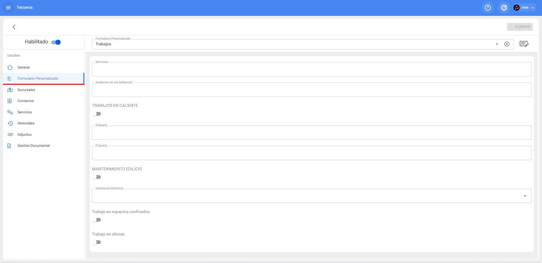Go back with the left arrow
Image resolution: width=542 pixels, height=263 pixels.
(x=14, y=27)
